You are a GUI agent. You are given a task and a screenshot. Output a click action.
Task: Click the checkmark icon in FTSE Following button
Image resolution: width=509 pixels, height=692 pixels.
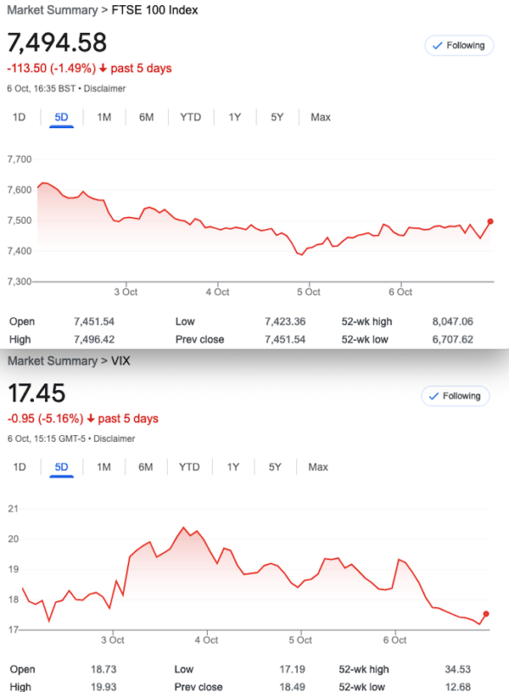tap(437, 46)
